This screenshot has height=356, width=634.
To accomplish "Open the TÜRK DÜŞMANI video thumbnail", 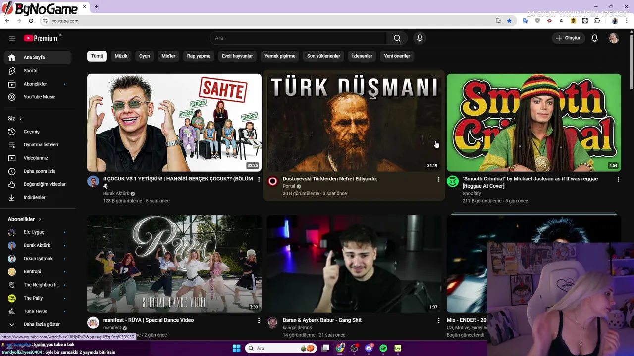I will [354, 123].
